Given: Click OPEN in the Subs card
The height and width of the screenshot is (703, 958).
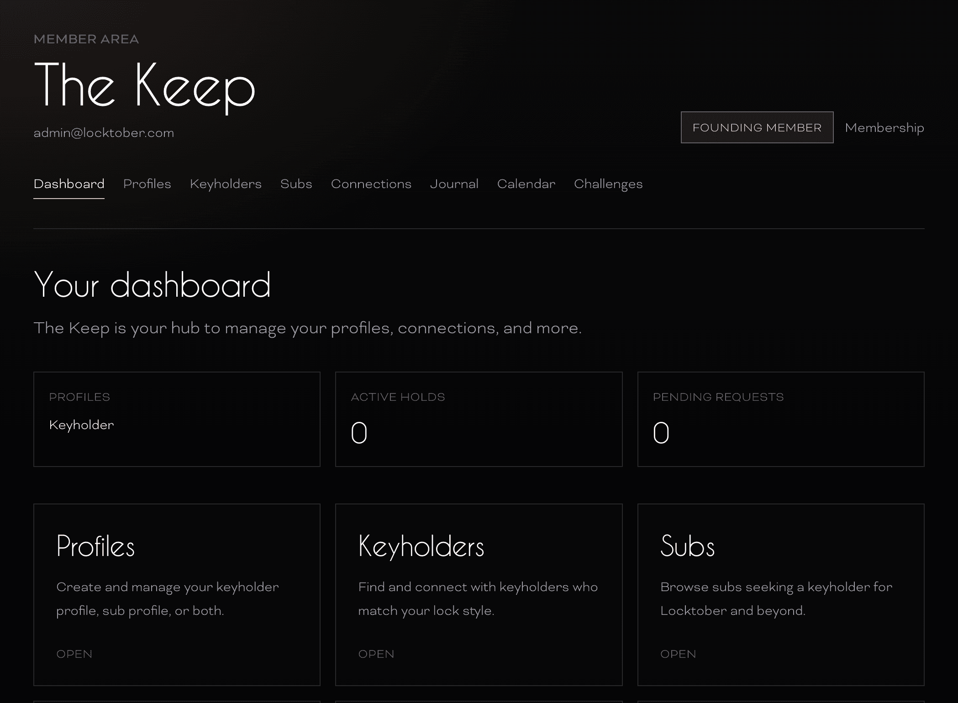Looking at the screenshot, I should coord(678,654).
